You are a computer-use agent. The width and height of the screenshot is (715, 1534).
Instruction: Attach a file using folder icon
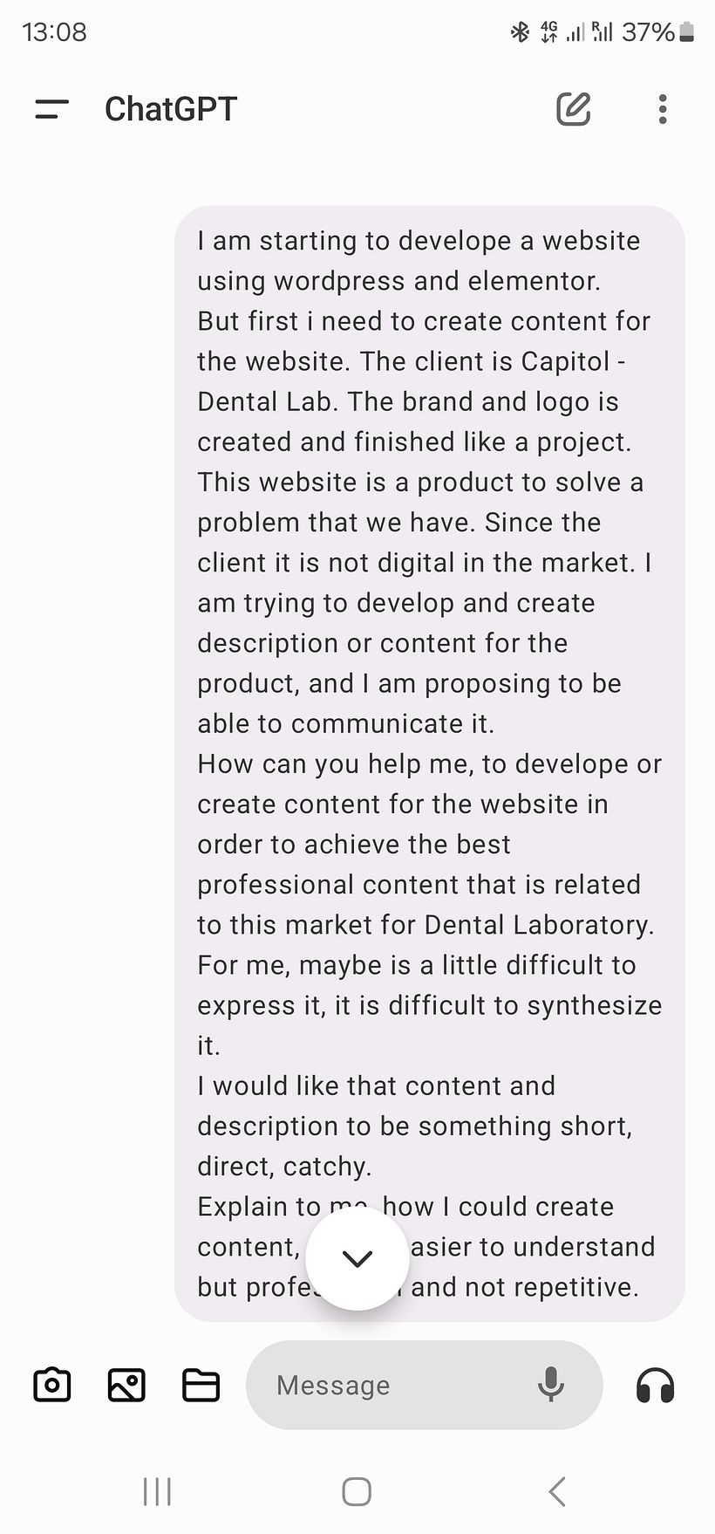point(201,1385)
